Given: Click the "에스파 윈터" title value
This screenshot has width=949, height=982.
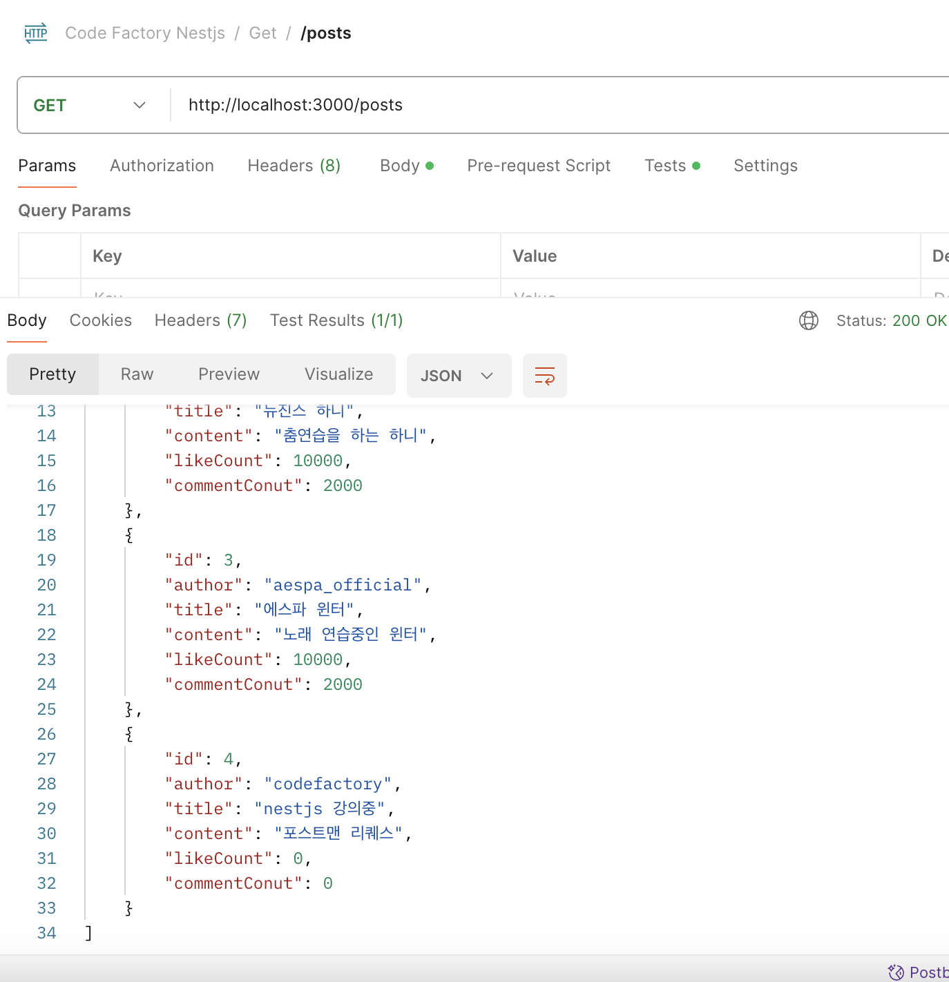Looking at the screenshot, I should point(304,610).
